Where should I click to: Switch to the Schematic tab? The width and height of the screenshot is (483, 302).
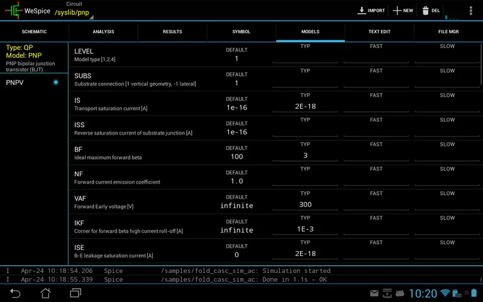pos(34,31)
